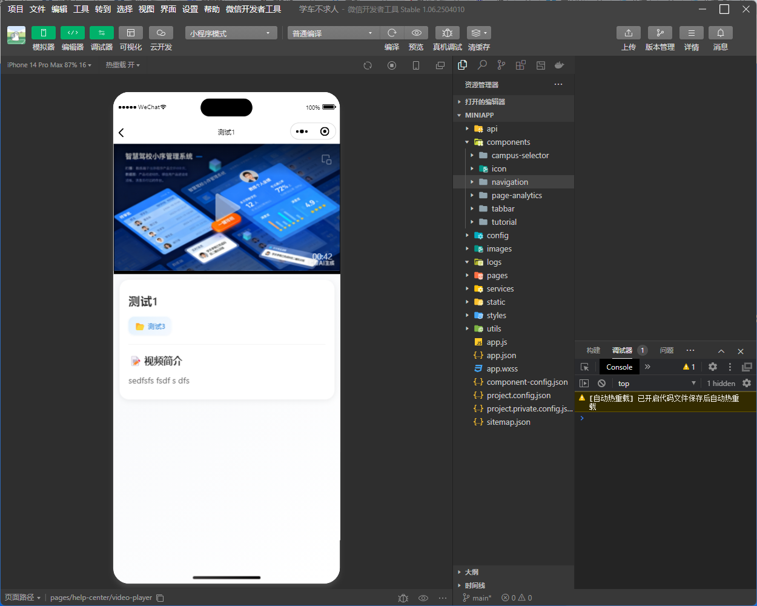Toggle the 编辑器 editor panel
The width and height of the screenshot is (757, 606).
point(73,33)
